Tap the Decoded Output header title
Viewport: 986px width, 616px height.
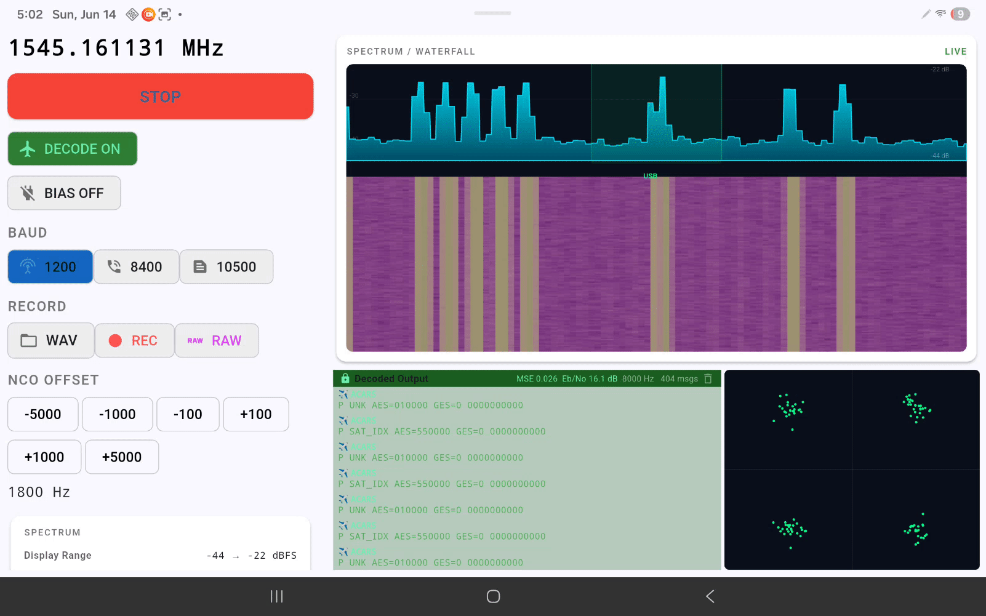coord(391,378)
